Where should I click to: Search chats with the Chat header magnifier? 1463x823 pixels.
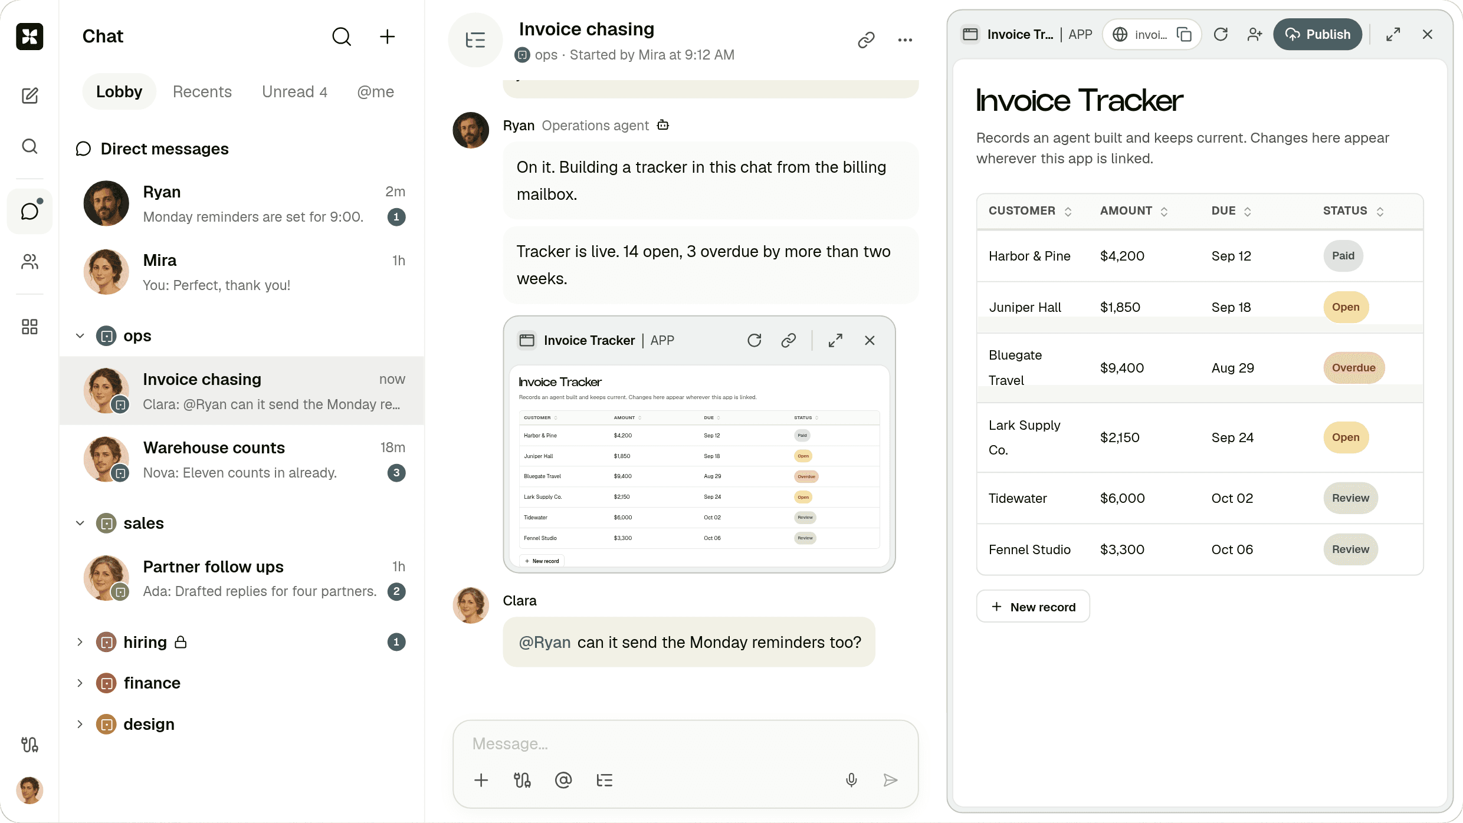tap(342, 37)
